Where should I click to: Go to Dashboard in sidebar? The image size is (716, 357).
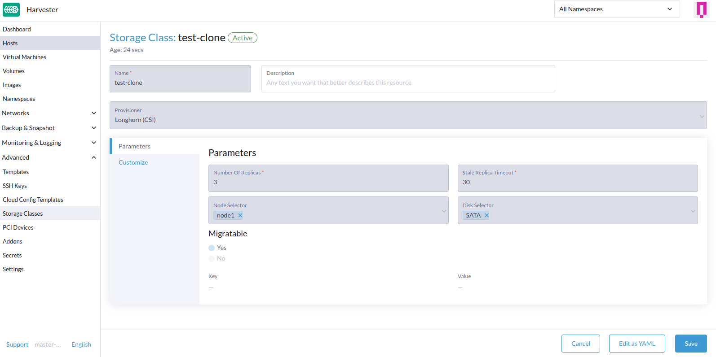point(50,29)
